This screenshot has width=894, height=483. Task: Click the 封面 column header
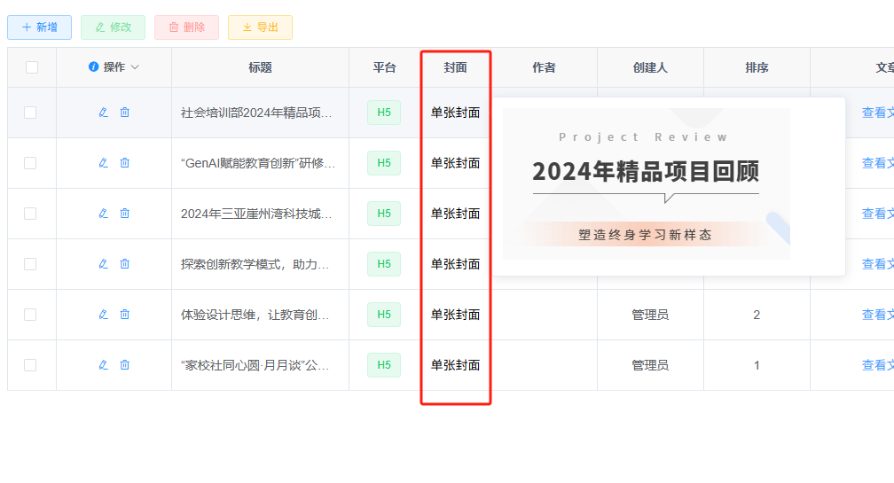coord(455,67)
